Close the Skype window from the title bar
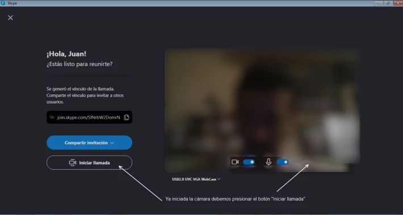 click(x=397, y=3)
